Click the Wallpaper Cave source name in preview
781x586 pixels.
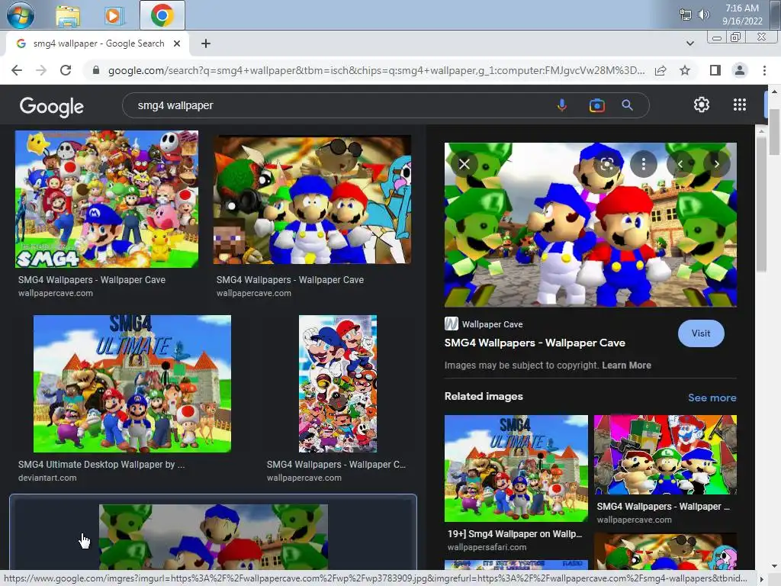pyautogui.click(x=492, y=324)
